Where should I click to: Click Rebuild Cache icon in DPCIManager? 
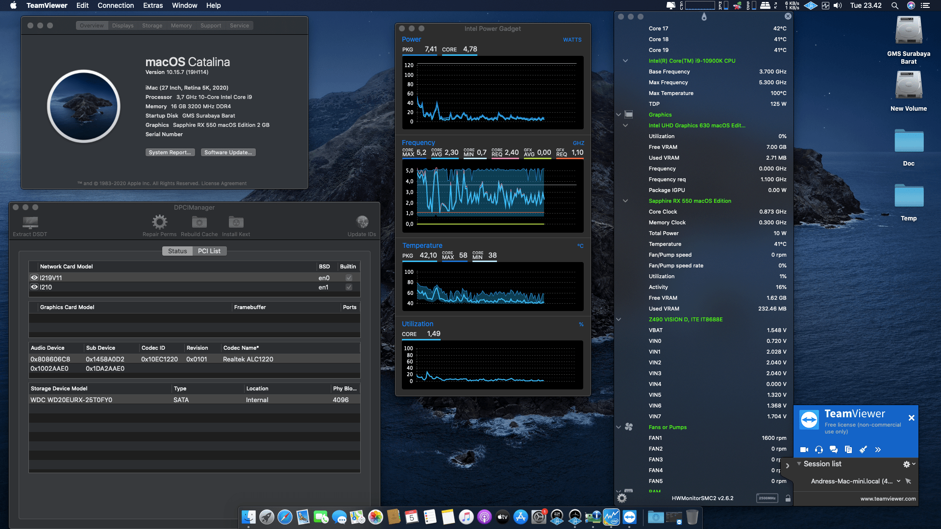point(199,222)
